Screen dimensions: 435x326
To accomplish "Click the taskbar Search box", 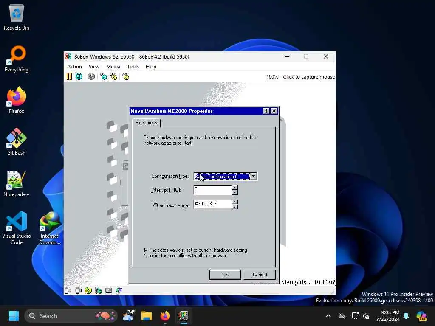I will (71, 316).
